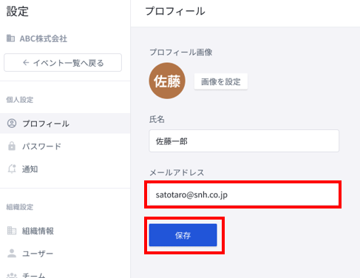Click the back arrow in イベント一覧へ戻る
The width and height of the screenshot is (360, 278).
[x=26, y=63]
